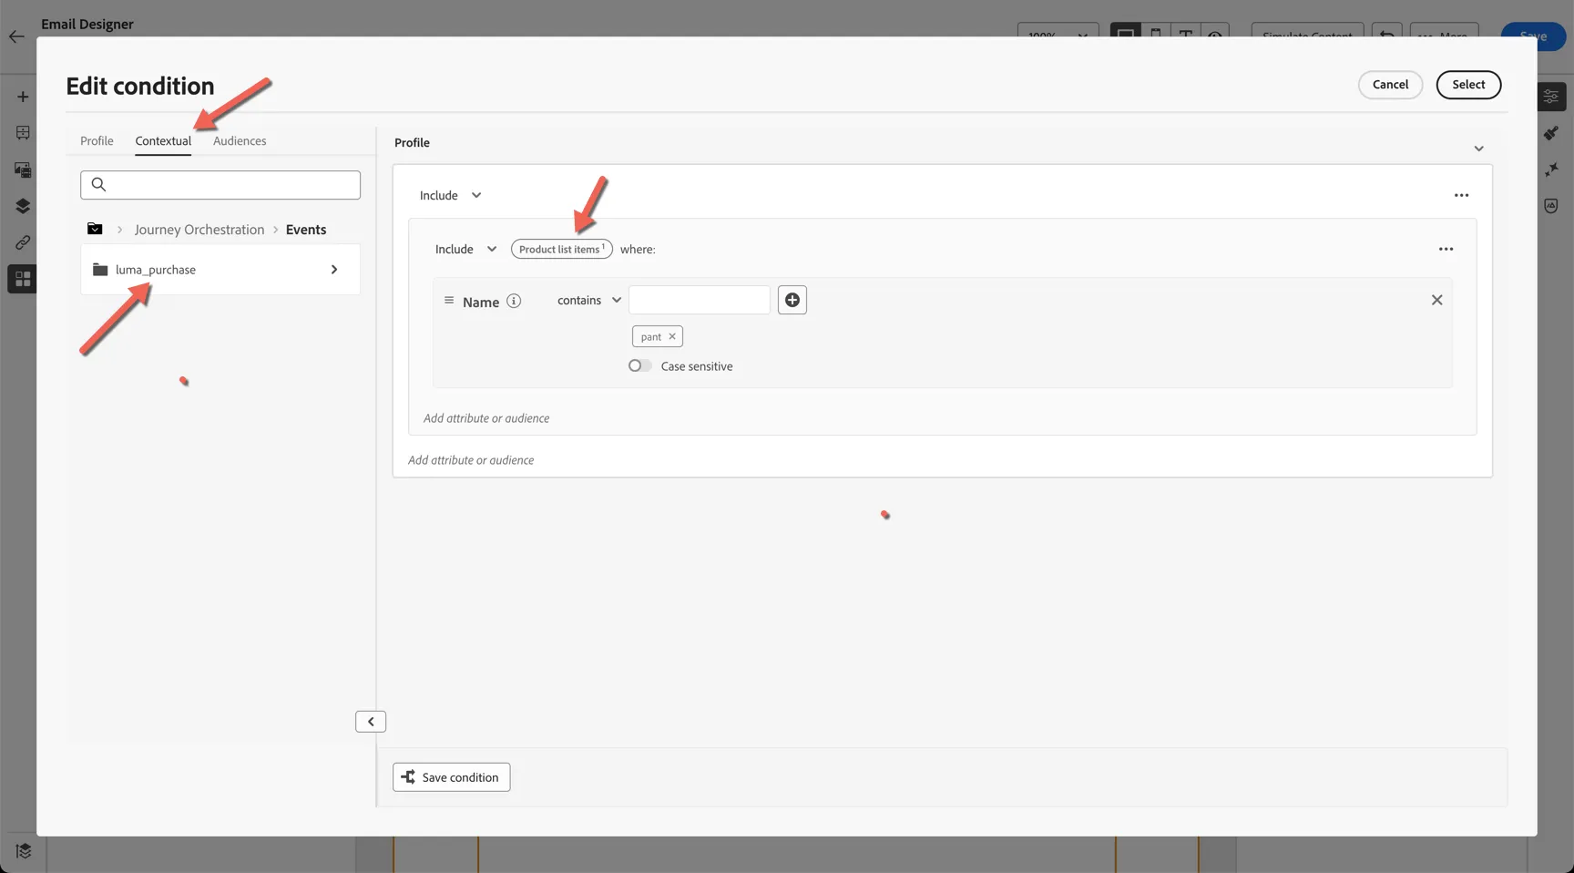This screenshot has height=873, width=1574.
Task: Select the conditional content grid icon
Action: coord(23,279)
